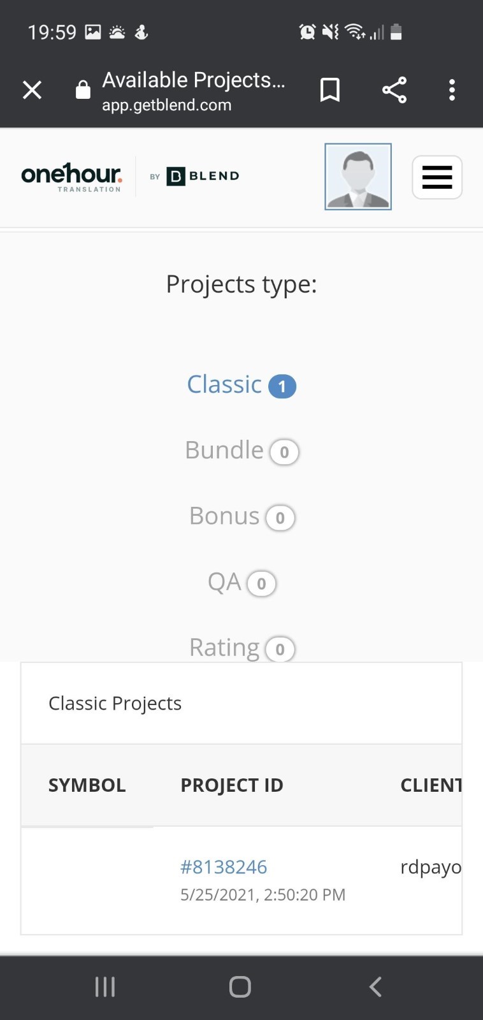The height and width of the screenshot is (1020, 483).
Task: Share the page via share icon
Action: [x=394, y=90]
